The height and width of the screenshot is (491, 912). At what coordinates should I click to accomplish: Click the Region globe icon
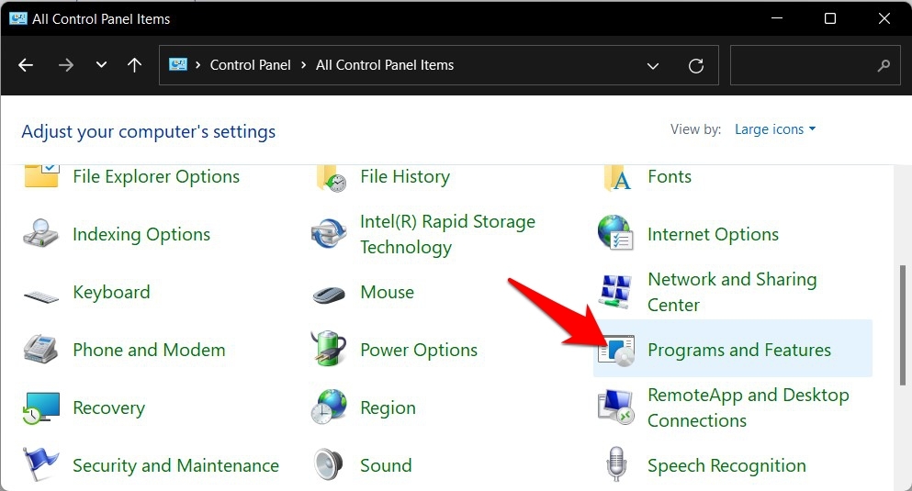tap(329, 407)
